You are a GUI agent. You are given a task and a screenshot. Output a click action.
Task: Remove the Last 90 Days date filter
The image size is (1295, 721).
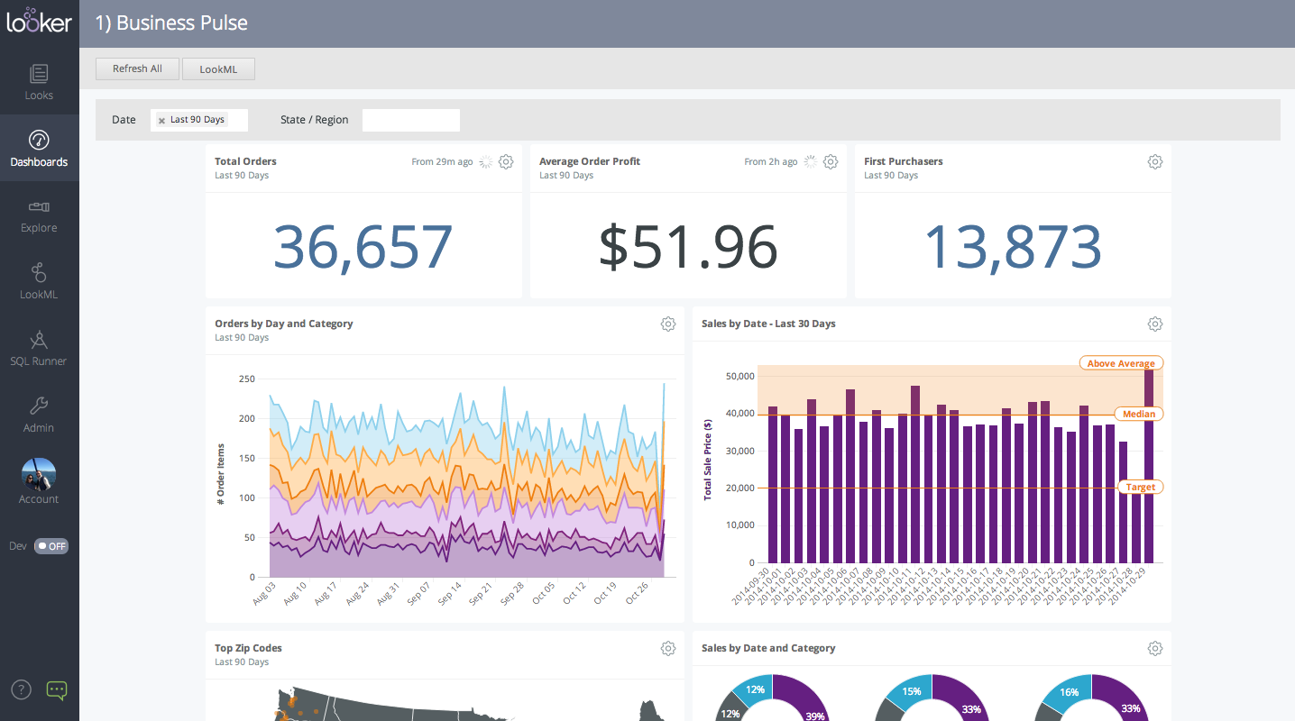(x=161, y=120)
